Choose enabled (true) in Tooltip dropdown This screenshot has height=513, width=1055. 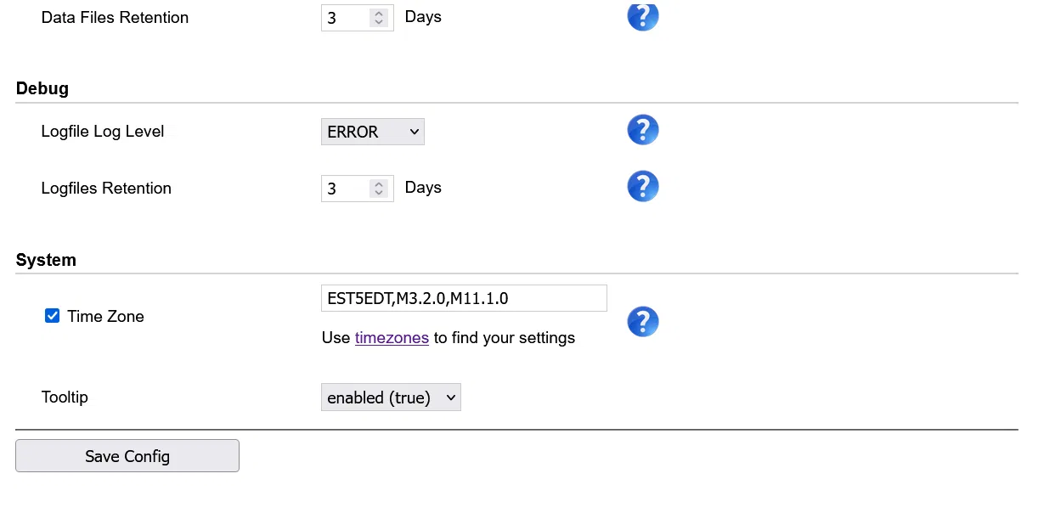point(391,397)
